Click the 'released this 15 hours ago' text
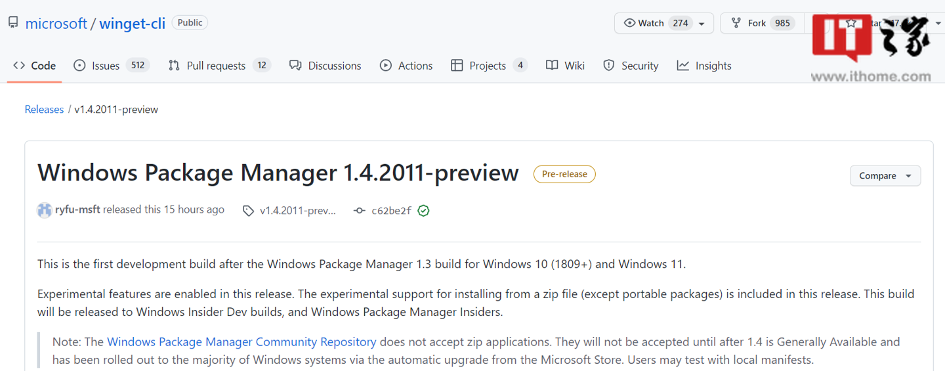This screenshot has width=945, height=371. click(x=163, y=210)
